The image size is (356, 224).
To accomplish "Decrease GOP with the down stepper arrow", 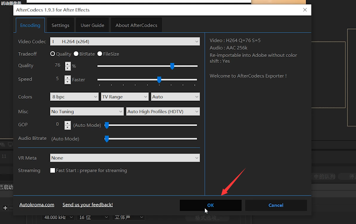I will [x=67, y=127].
